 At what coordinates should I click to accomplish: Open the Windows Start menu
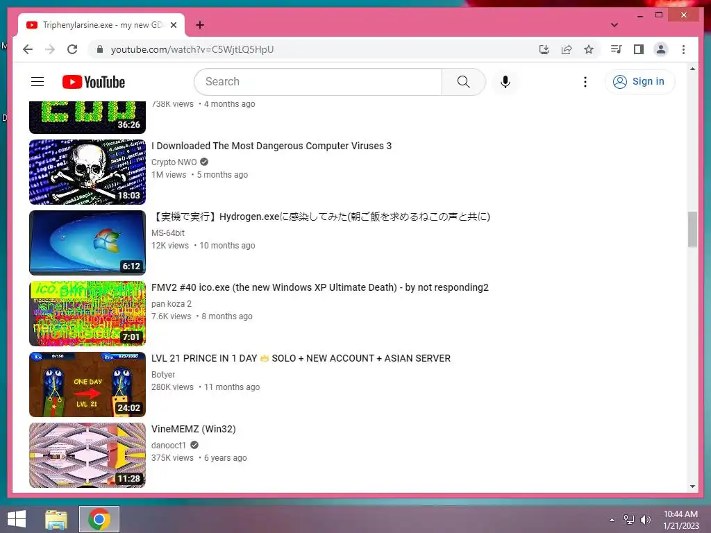[x=17, y=519]
